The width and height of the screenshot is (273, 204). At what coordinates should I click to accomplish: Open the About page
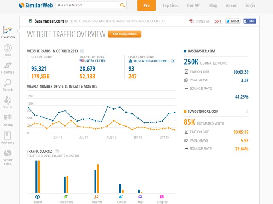(231, 6)
